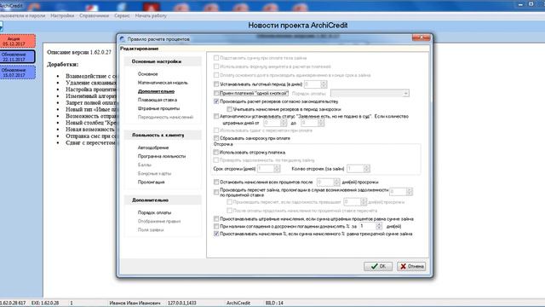Open the 'Пользователи и пароли' menu

[x=22, y=15]
